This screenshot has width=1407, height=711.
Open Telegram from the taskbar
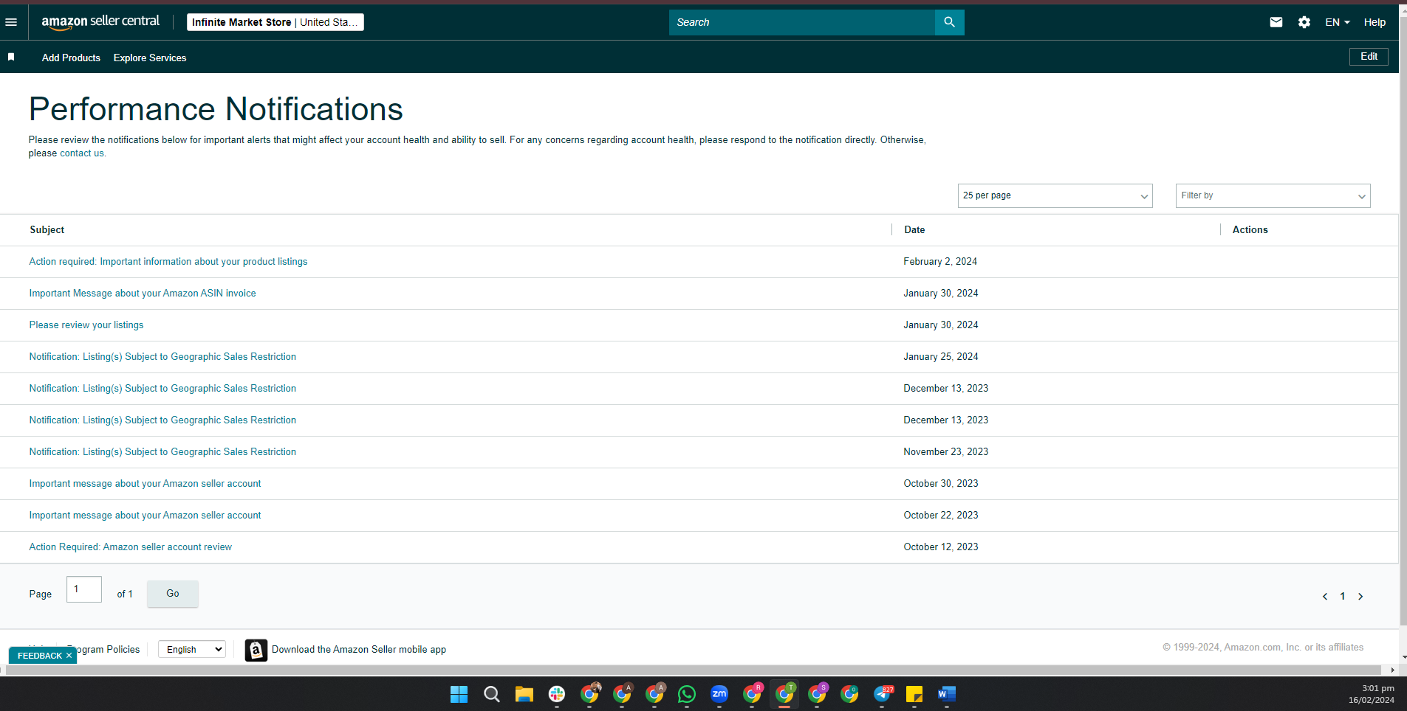click(x=883, y=694)
